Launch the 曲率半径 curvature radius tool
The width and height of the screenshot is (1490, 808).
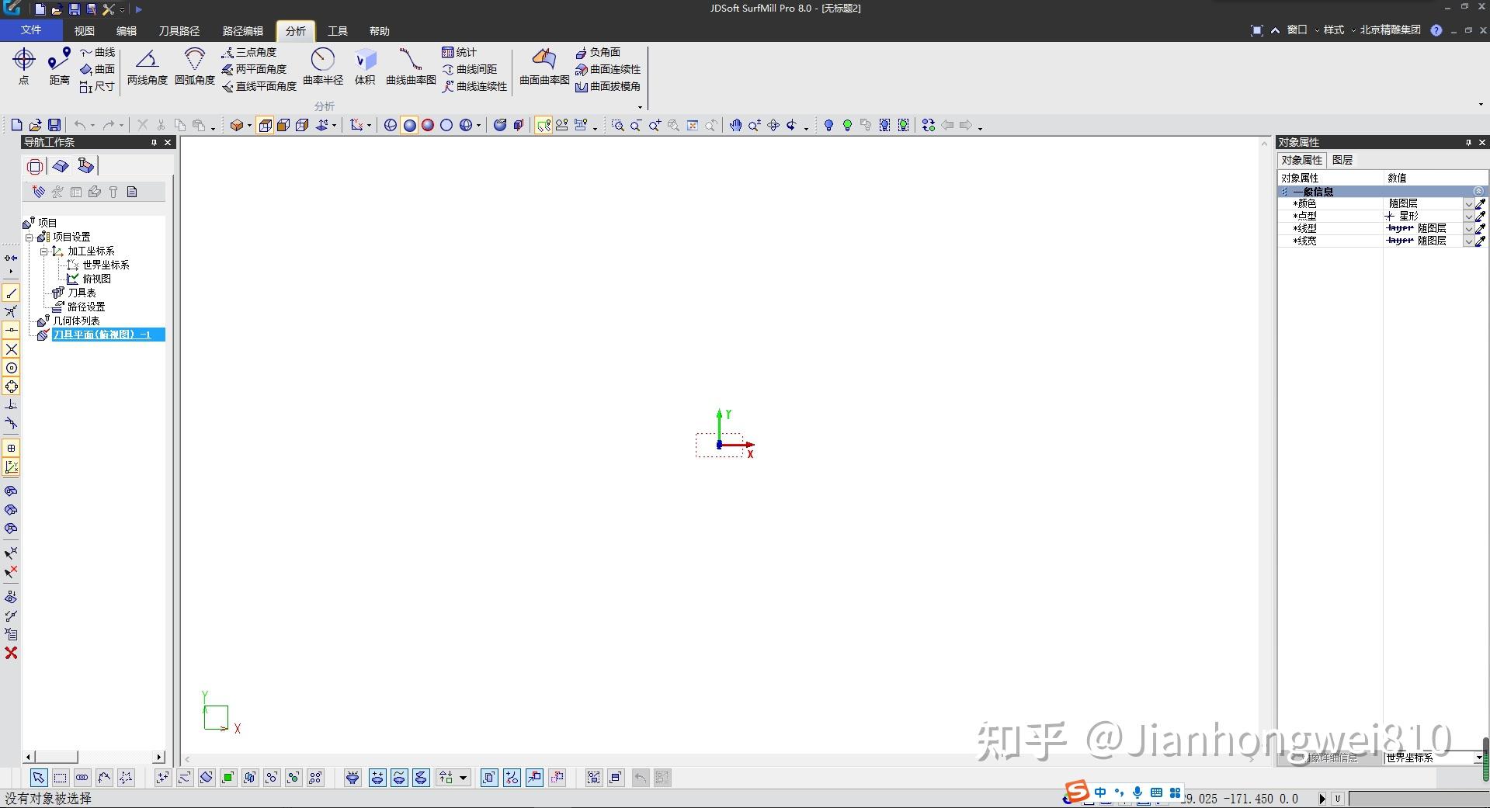322,67
